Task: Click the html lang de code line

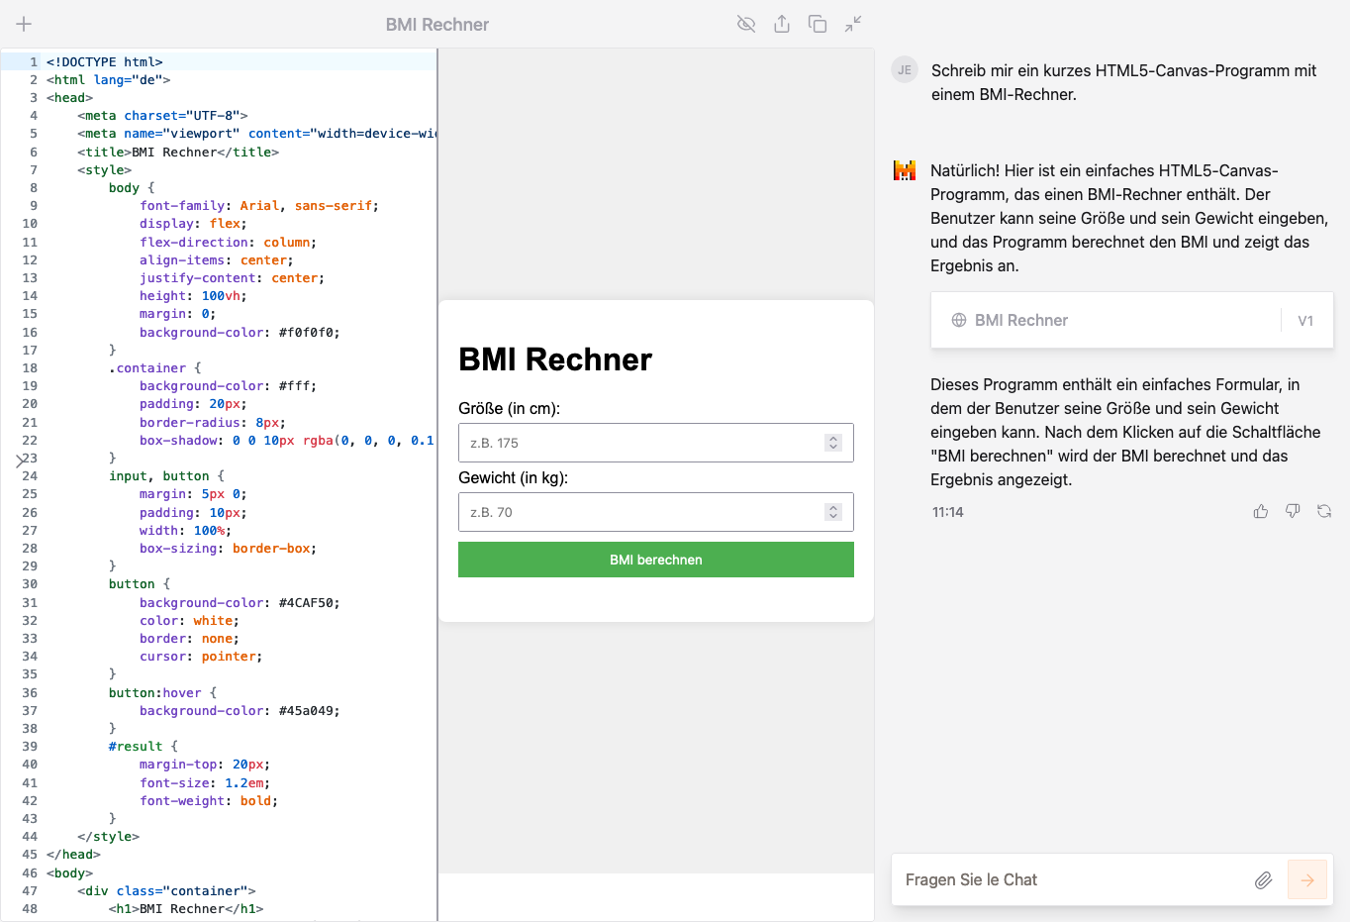Action: coord(108,79)
